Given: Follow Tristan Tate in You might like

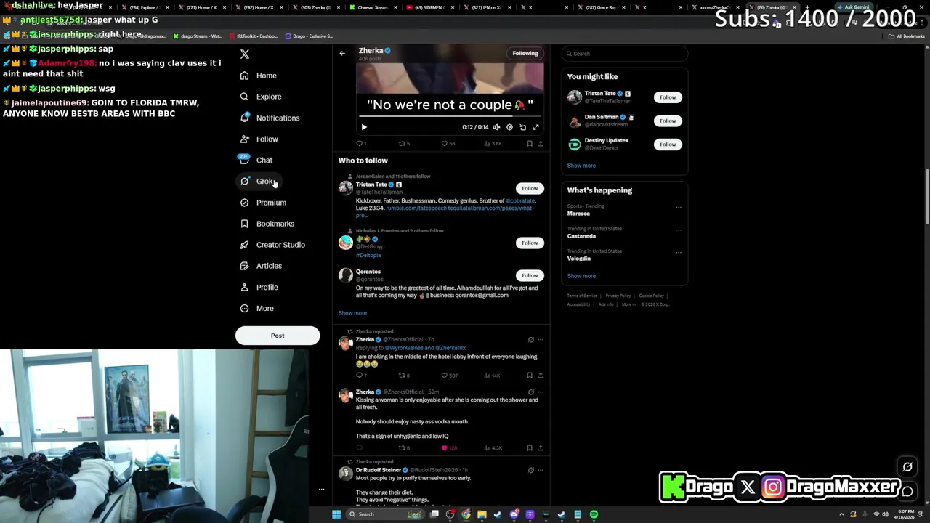Looking at the screenshot, I should 668,97.
